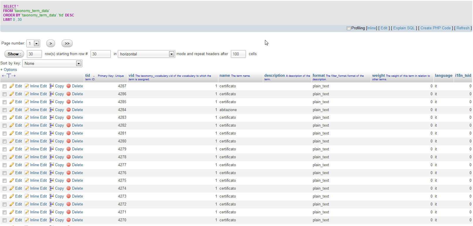Viewport: 473px width, 226px height.
Task: Expand the Options section
Action: coord(9,69)
